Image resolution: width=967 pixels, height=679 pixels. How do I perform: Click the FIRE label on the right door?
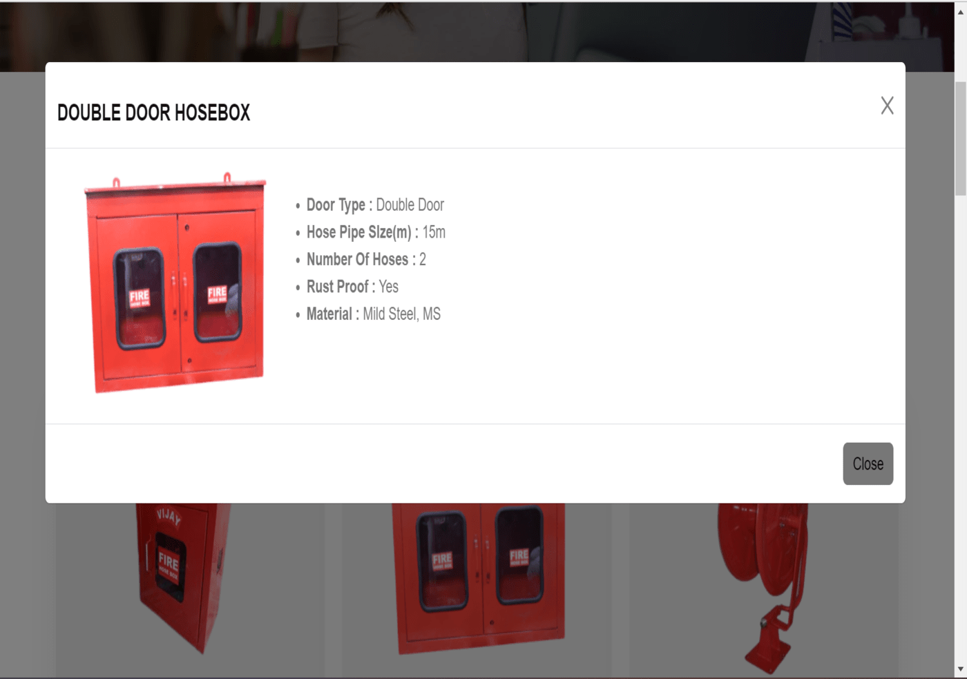tap(217, 294)
